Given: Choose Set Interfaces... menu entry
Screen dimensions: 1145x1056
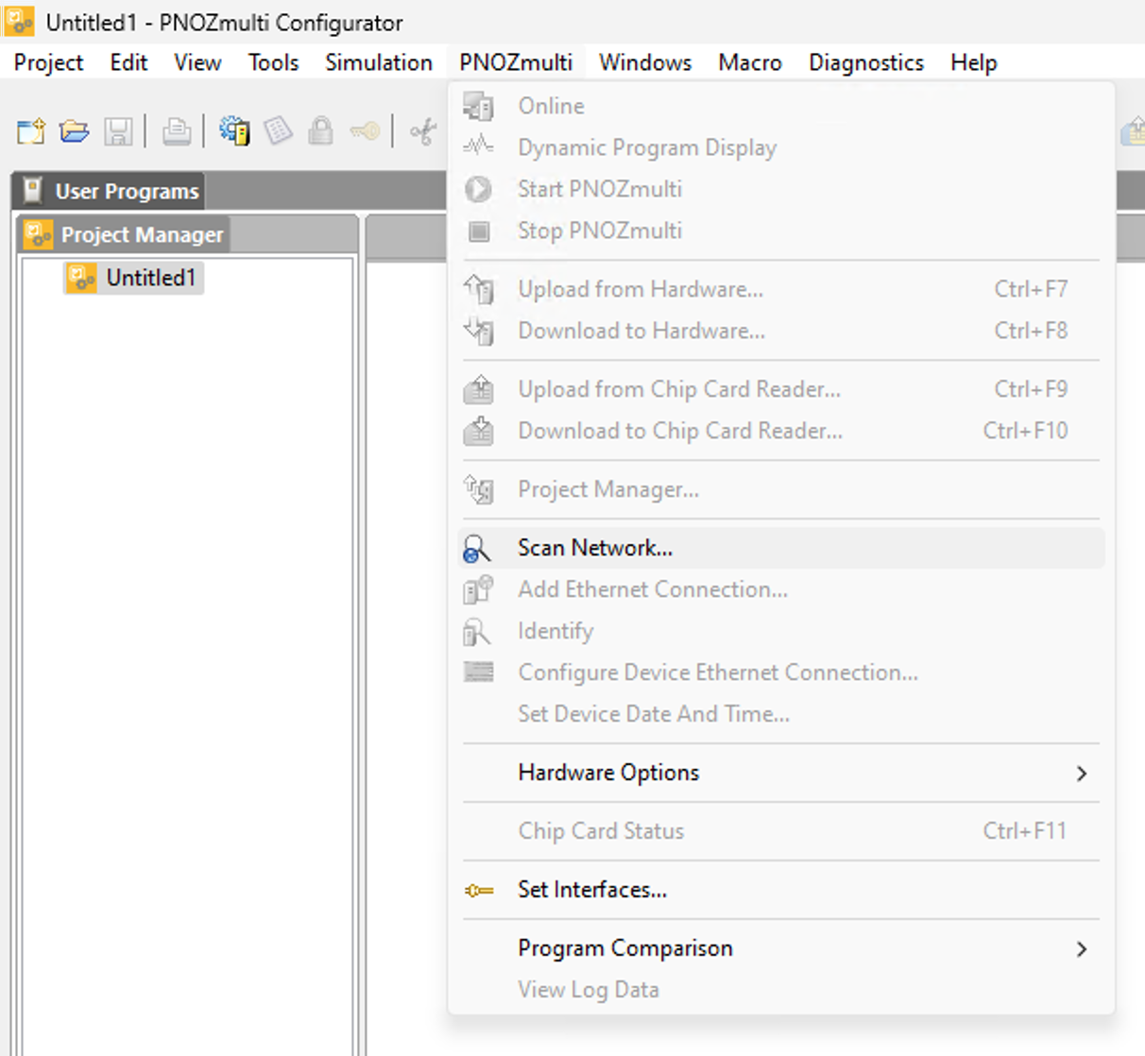Looking at the screenshot, I should (781, 890).
